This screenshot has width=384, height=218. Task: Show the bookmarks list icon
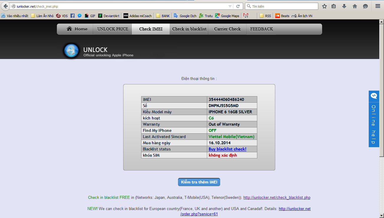[x=334, y=6]
